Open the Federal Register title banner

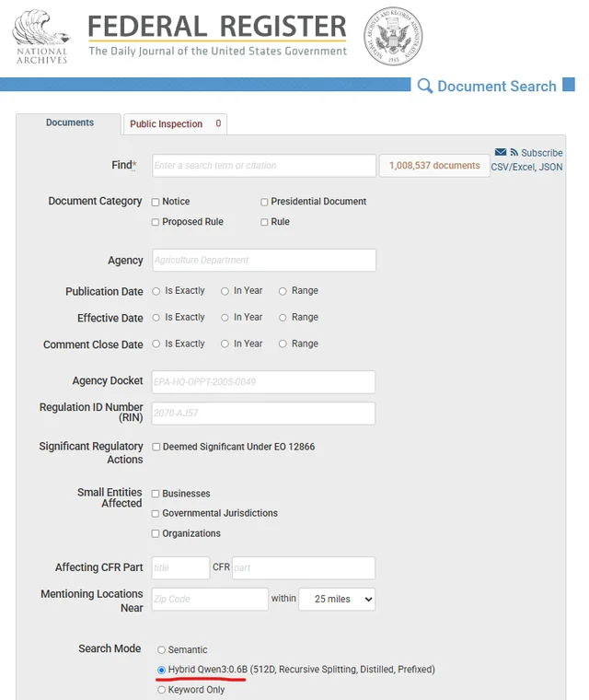coord(217,35)
